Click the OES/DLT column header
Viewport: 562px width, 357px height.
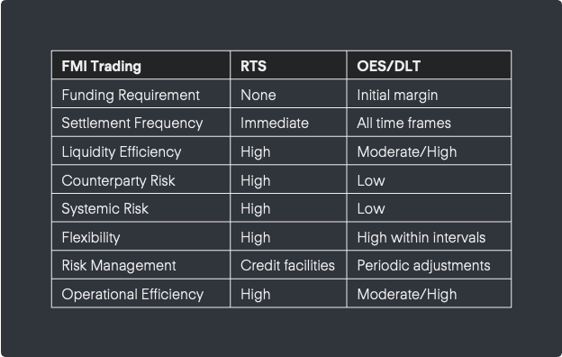click(429, 65)
